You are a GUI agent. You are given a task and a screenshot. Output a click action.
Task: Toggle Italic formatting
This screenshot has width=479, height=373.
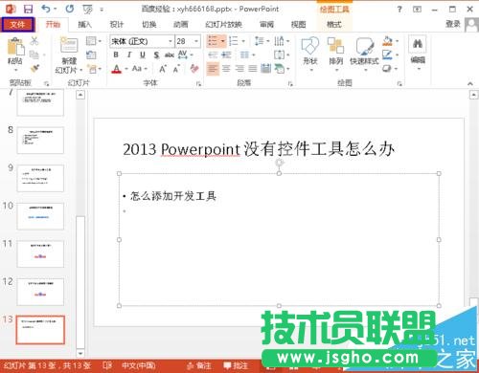(129, 55)
